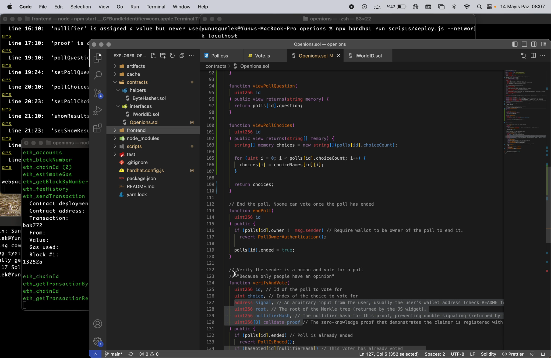
Task: Open Explorer more actions menu
Action: pyautogui.click(x=191, y=55)
